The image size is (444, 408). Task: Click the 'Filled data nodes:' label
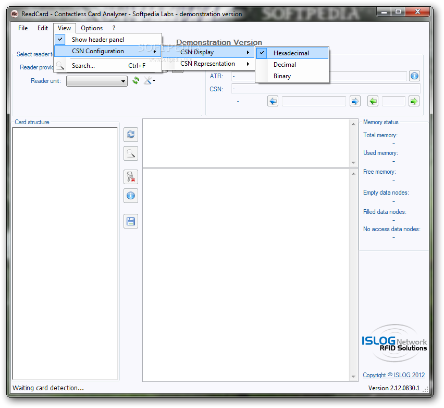click(x=385, y=212)
